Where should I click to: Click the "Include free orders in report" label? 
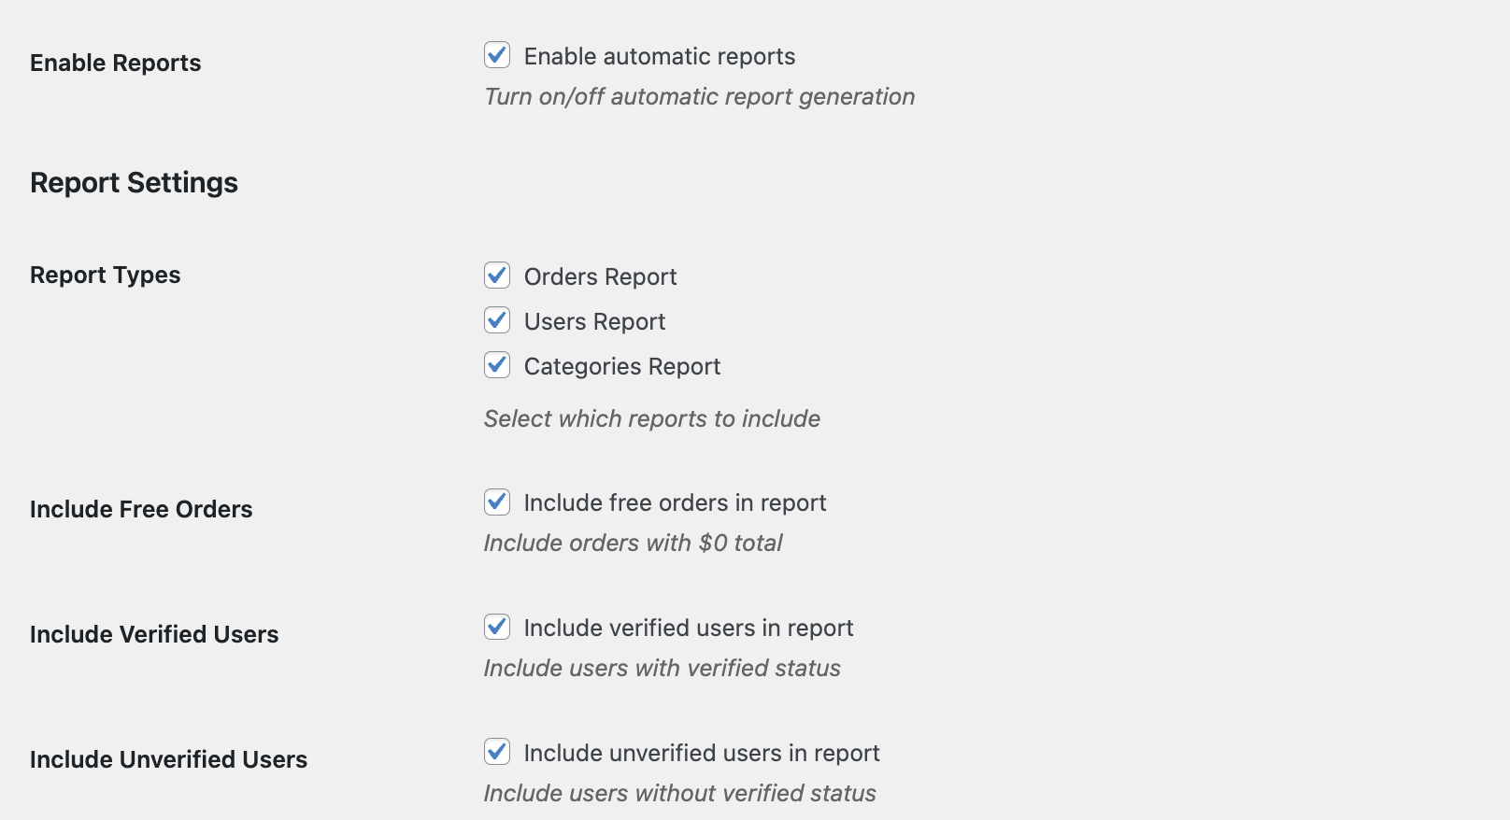pyautogui.click(x=675, y=503)
